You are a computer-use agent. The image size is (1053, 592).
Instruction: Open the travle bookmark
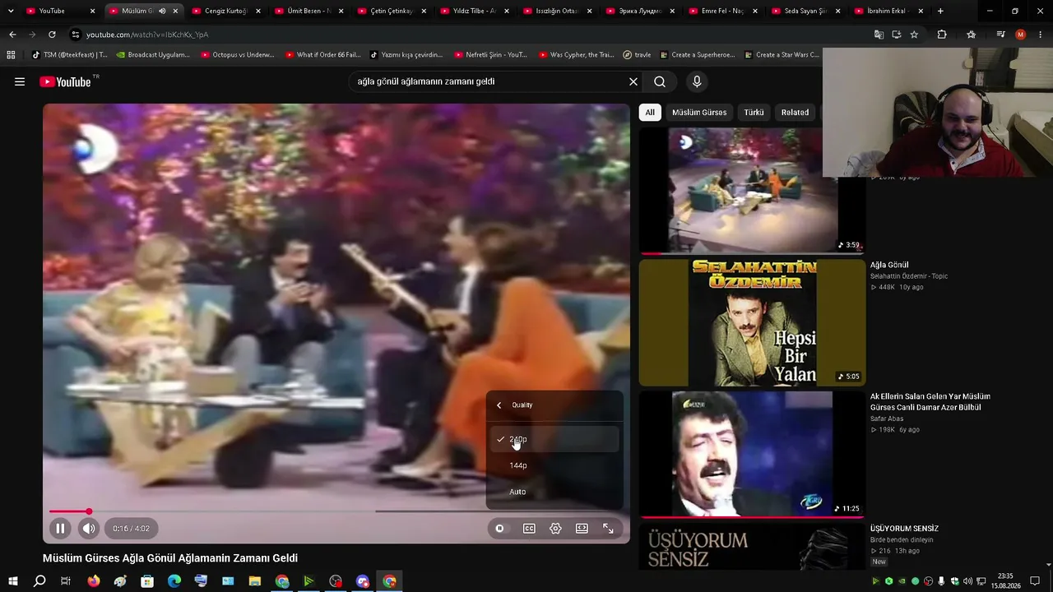pos(637,55)
